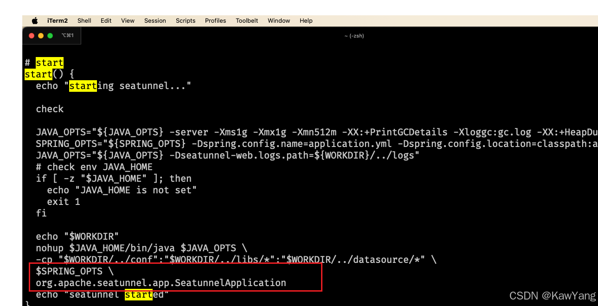
Task: Open the Window menu
Action: click(x=279, y=20)
